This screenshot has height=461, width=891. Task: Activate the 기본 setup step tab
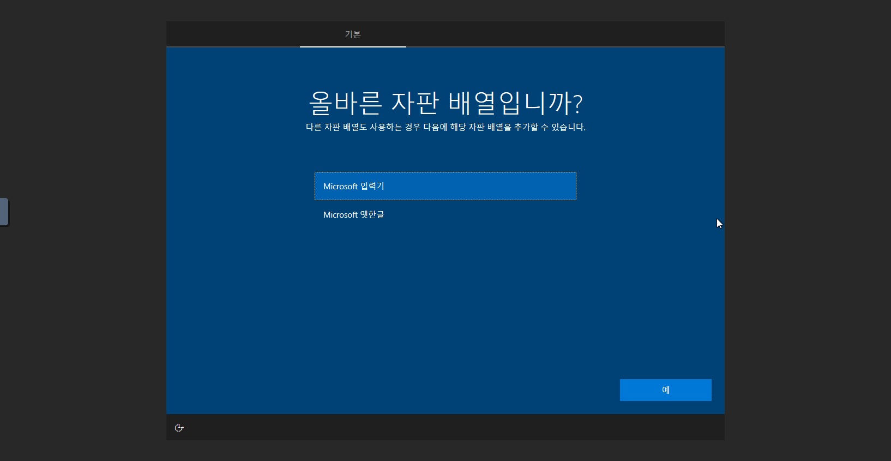[353, 34]
